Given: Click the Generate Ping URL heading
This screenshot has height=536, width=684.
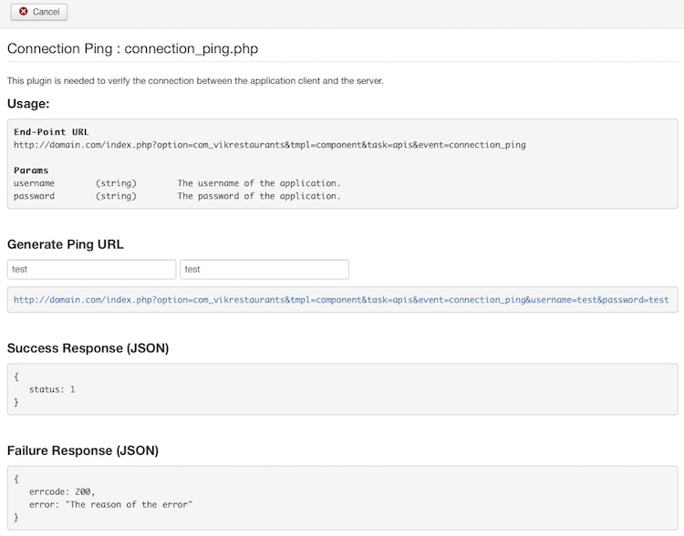Looking at the screenshot, I should tap(66, 244).
